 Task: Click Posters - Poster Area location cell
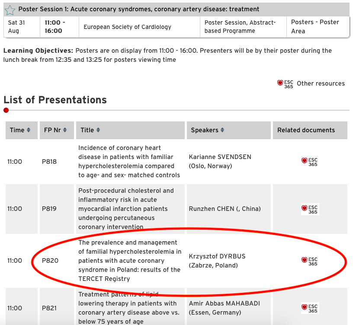pyautogui.click(x=318, y=27)
